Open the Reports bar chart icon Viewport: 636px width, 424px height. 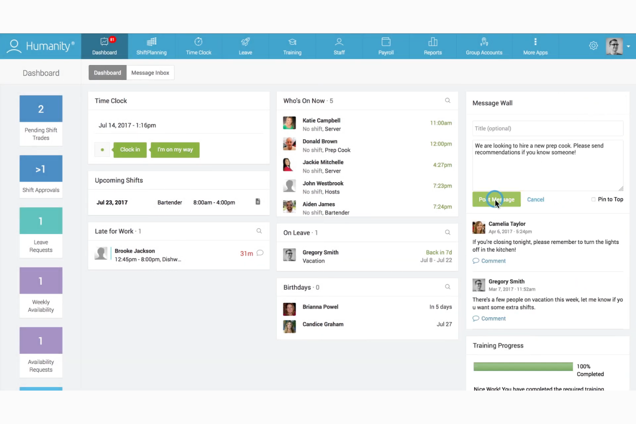(433, 42)
